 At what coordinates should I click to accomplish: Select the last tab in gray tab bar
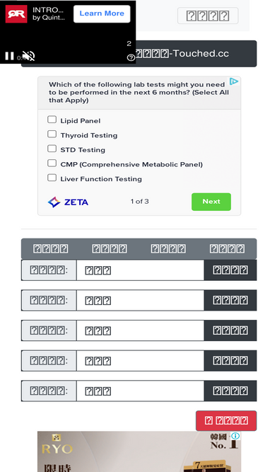[x=227, y=249]
